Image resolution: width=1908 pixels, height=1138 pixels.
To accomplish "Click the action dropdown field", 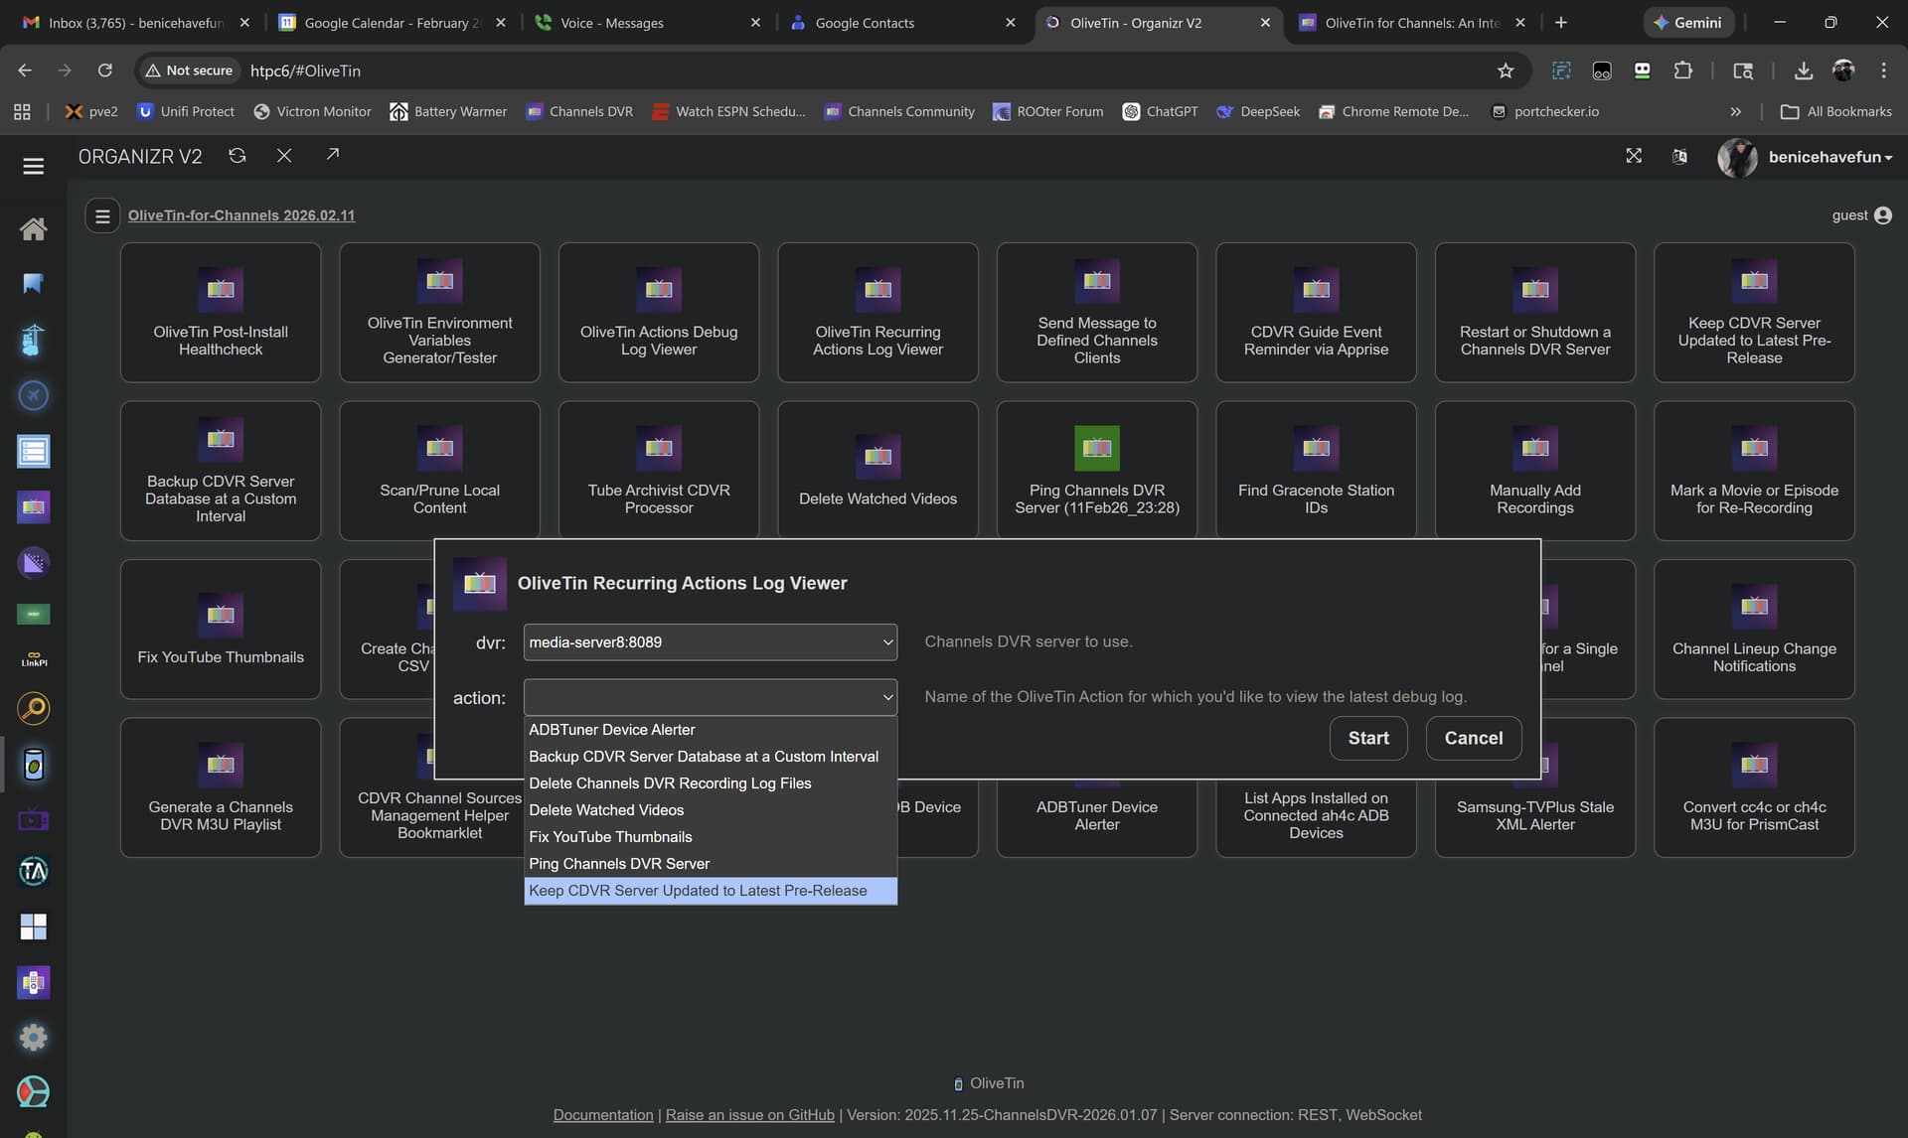I will (710, 697).
